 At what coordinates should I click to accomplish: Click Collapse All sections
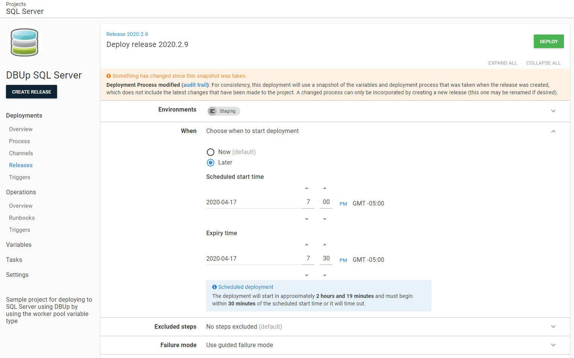[x=543, y=63]
